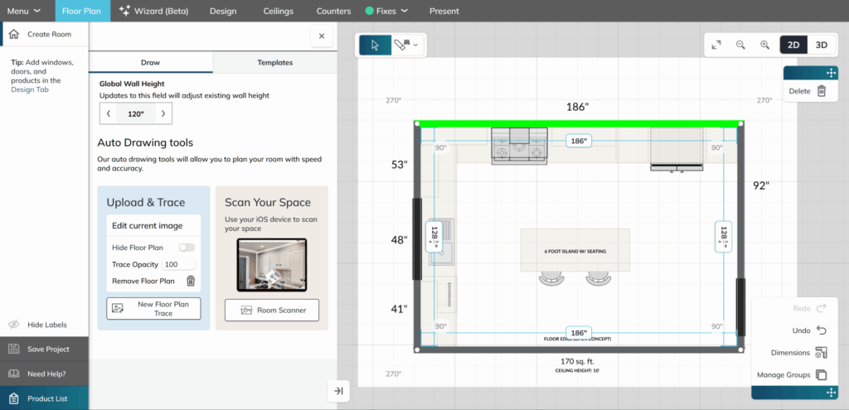Click the room scan preview thumbnail
This screenshot has height=410, width=849.
tap(272, 264)
